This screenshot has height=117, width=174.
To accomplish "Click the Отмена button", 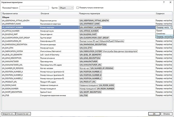I will (166, 114).
